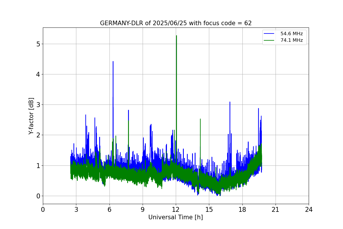The image size is (343, 229).
Task: Click the chart title 'GERMANY-DLR of 2025/06/25'
Action: click(x=176, y=23)
